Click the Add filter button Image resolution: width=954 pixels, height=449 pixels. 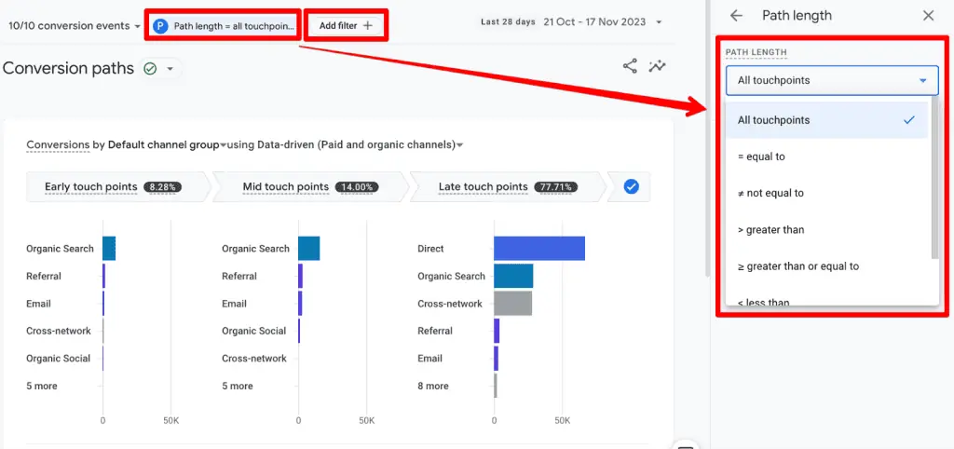tap(346, 25)
